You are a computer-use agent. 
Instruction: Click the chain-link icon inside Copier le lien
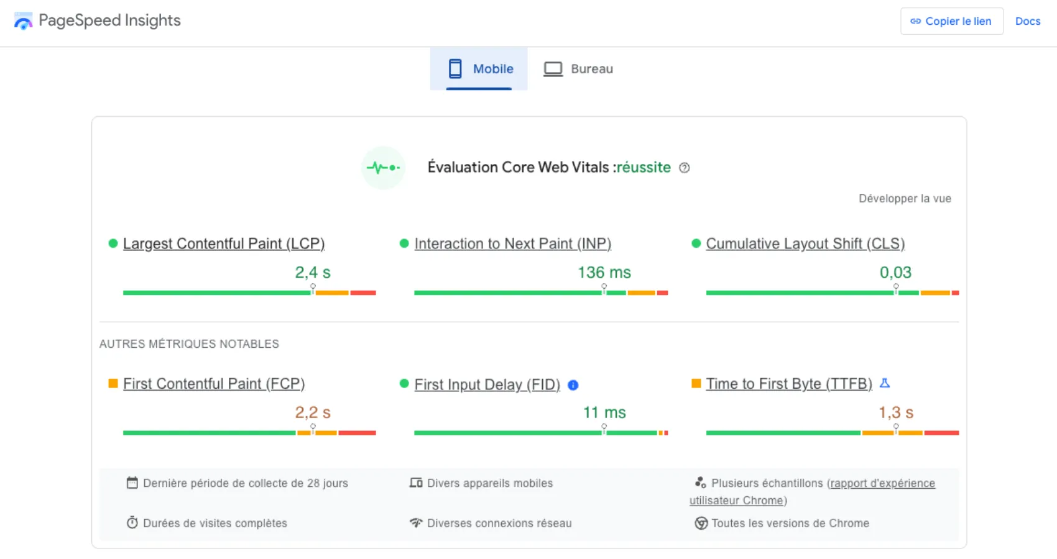pos(916,20)
